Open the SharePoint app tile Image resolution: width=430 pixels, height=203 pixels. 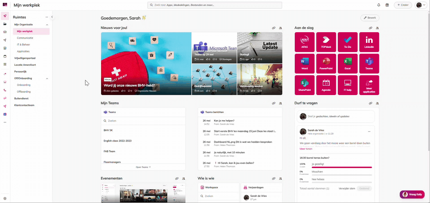[x=305, y=85]
